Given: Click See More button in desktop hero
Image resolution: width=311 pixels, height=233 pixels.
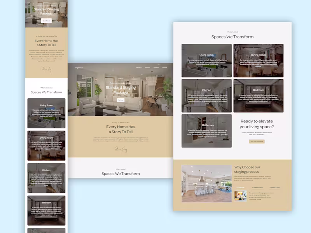Looking at the screenshot, I should click(121, 100).
